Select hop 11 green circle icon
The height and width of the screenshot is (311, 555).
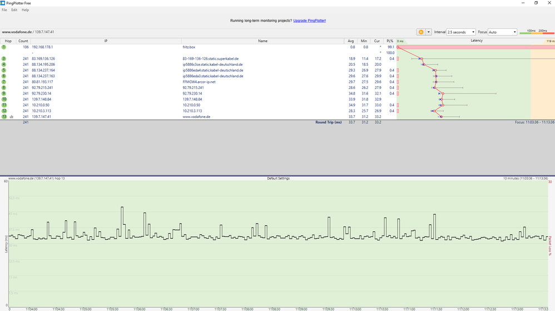[4, 105]
